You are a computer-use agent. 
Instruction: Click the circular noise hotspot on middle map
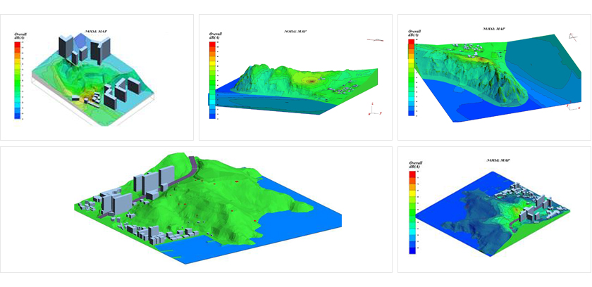click(x=312, y=82)
